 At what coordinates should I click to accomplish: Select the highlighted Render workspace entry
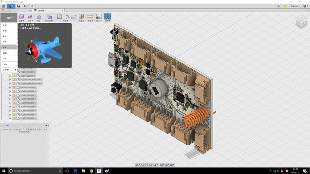pyautogui.click(x=9, y=47)
